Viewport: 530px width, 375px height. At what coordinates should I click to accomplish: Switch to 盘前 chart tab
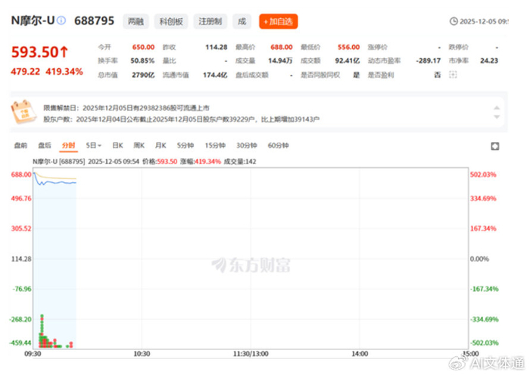[20, 145]
